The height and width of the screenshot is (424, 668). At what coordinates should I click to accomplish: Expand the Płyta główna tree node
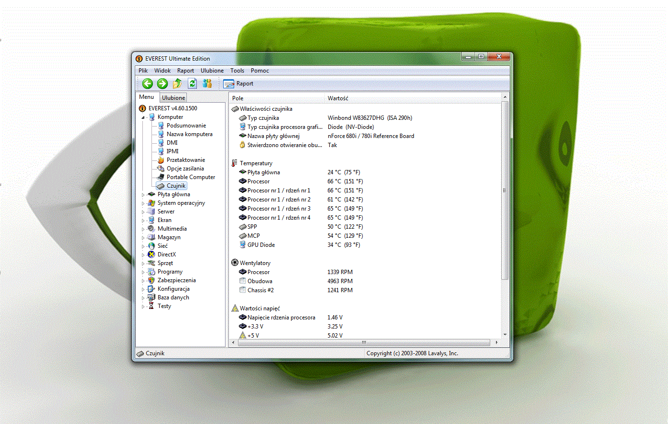tap(143, 195)
